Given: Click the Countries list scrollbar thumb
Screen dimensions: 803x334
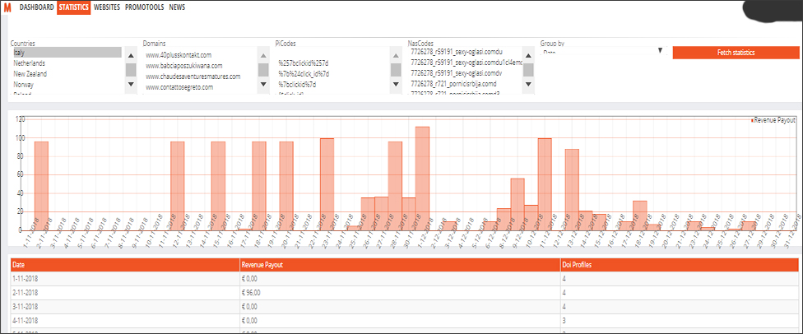Looking at the screenshot, I should [131, 70].
